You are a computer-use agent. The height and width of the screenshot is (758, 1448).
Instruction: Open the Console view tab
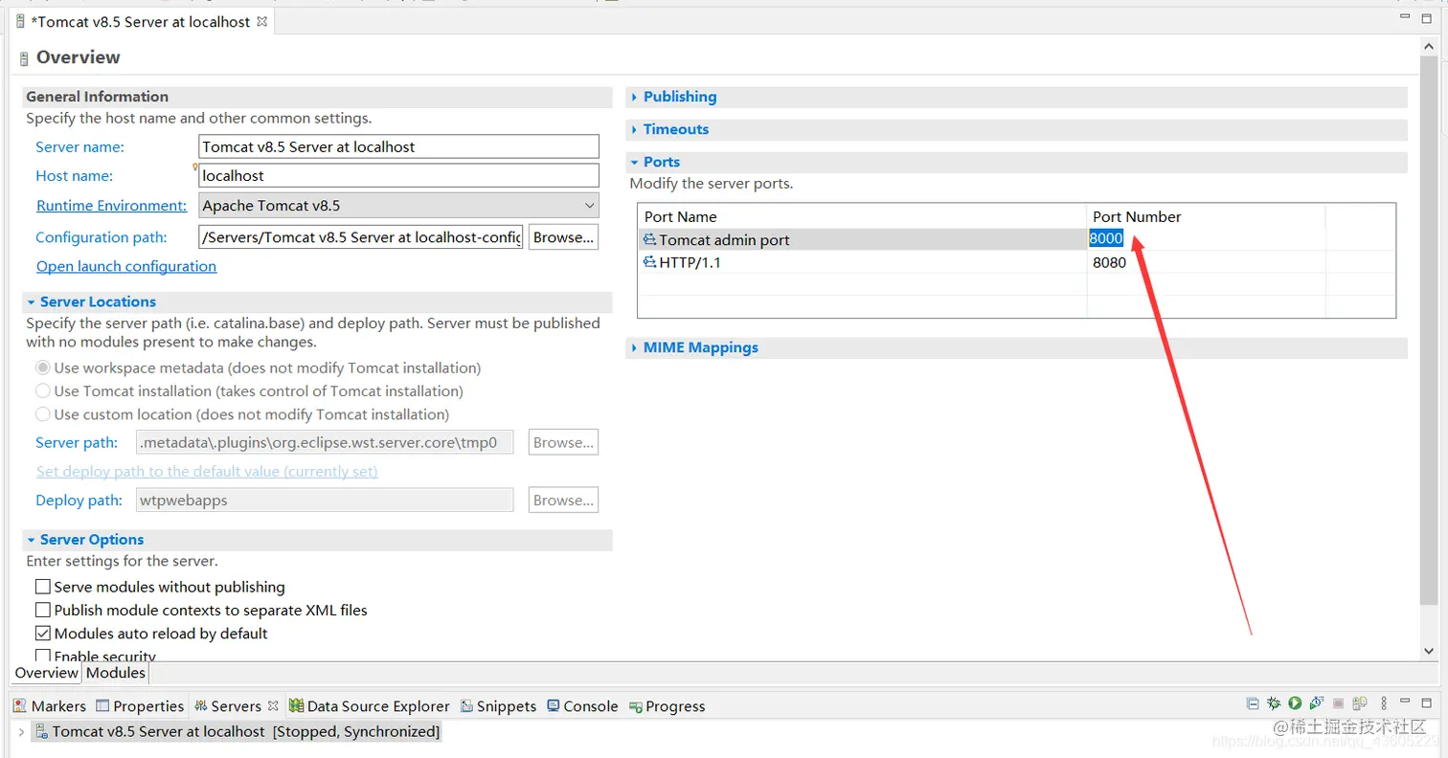[582, 706]
